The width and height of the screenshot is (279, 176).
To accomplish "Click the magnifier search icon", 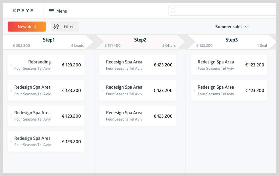I will click(173, 11).
